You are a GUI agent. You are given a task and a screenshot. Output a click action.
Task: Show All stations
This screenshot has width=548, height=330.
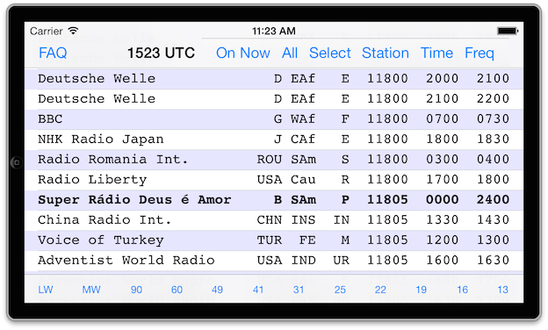[x=290, y=53]
